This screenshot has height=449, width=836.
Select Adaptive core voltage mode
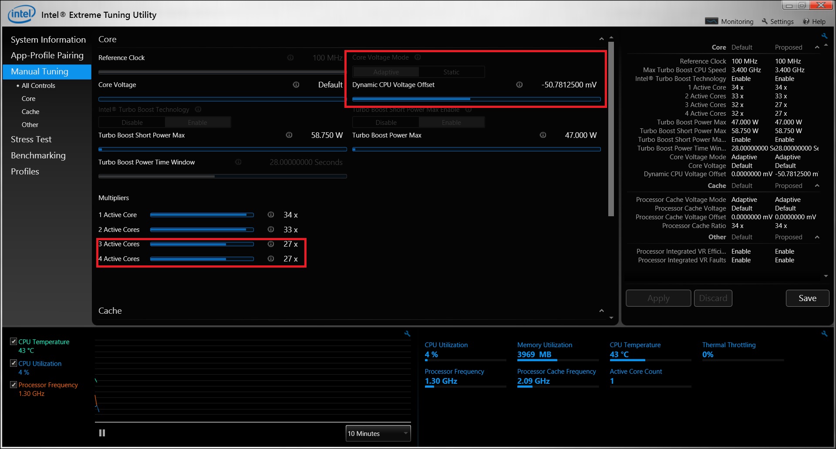386,72
